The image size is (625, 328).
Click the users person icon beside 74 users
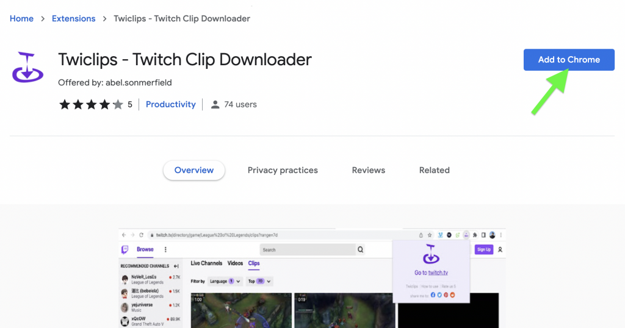point(215,105)
